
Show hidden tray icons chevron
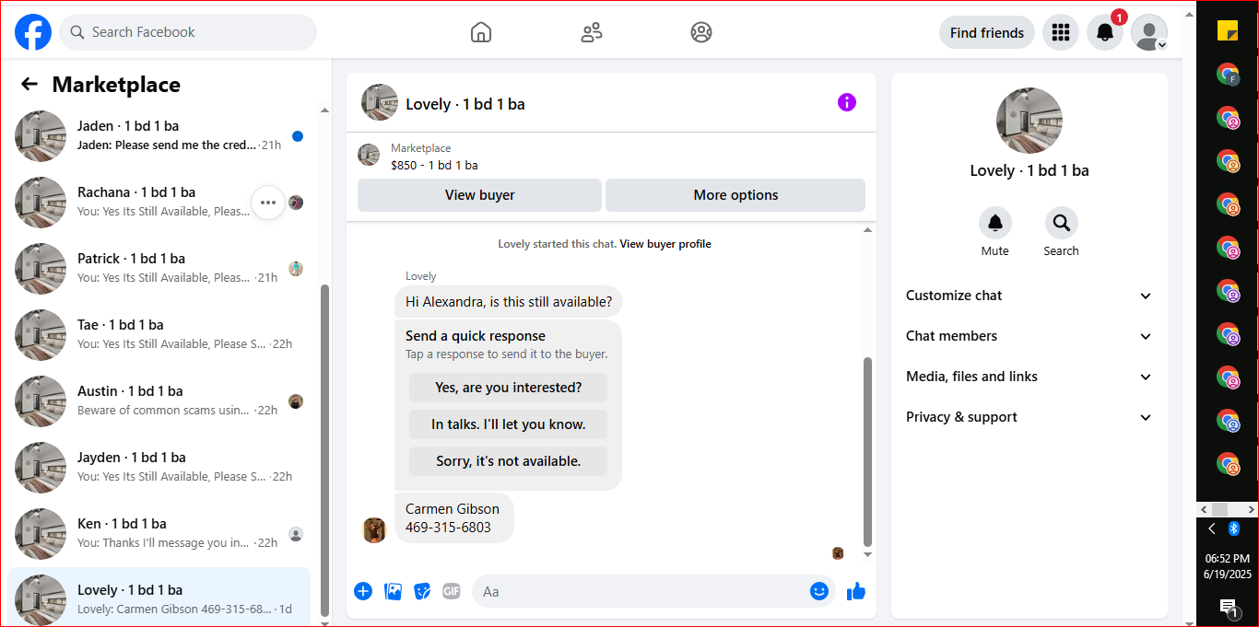coord(1212,528)
